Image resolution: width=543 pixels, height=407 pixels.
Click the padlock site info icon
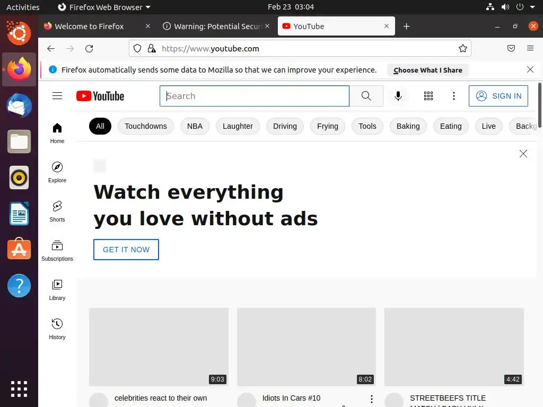point(152,48)
